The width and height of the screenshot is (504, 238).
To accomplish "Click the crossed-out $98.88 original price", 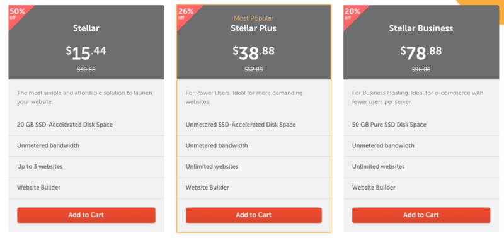I will point(421,69).
